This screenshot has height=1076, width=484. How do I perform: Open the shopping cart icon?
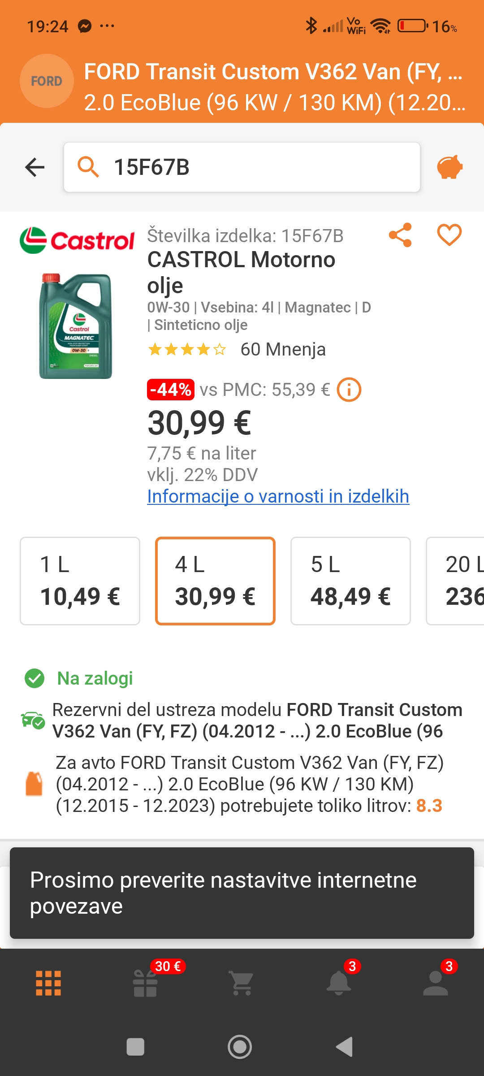point(242,983)
